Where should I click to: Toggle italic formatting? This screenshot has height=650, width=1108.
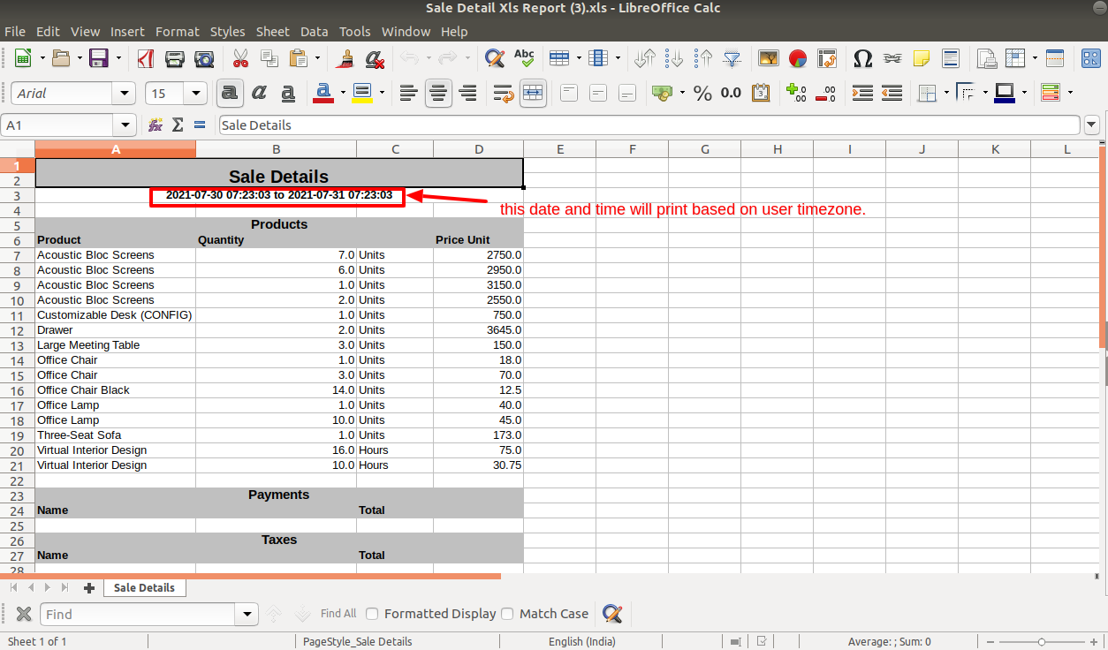tap(259, 93)
